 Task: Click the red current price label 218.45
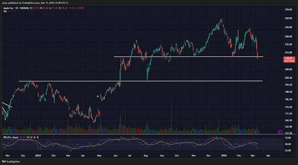pyautogui.click(x=289, y=59)
